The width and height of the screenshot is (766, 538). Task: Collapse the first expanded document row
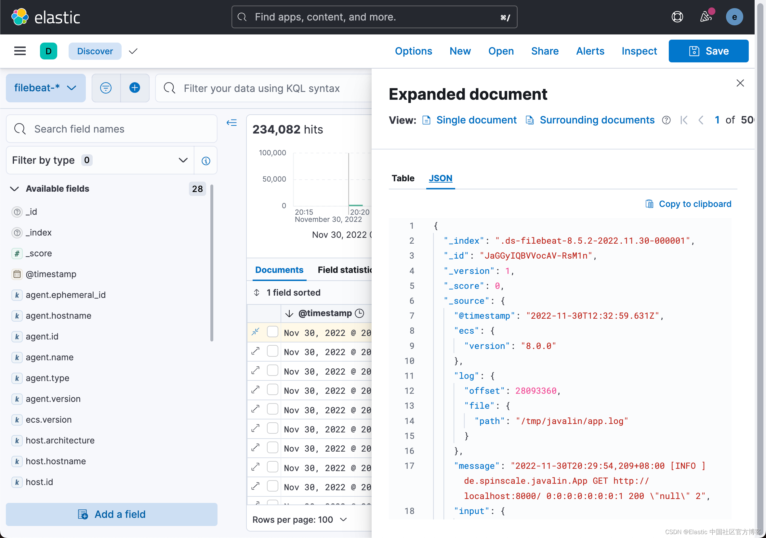[256, 332]
